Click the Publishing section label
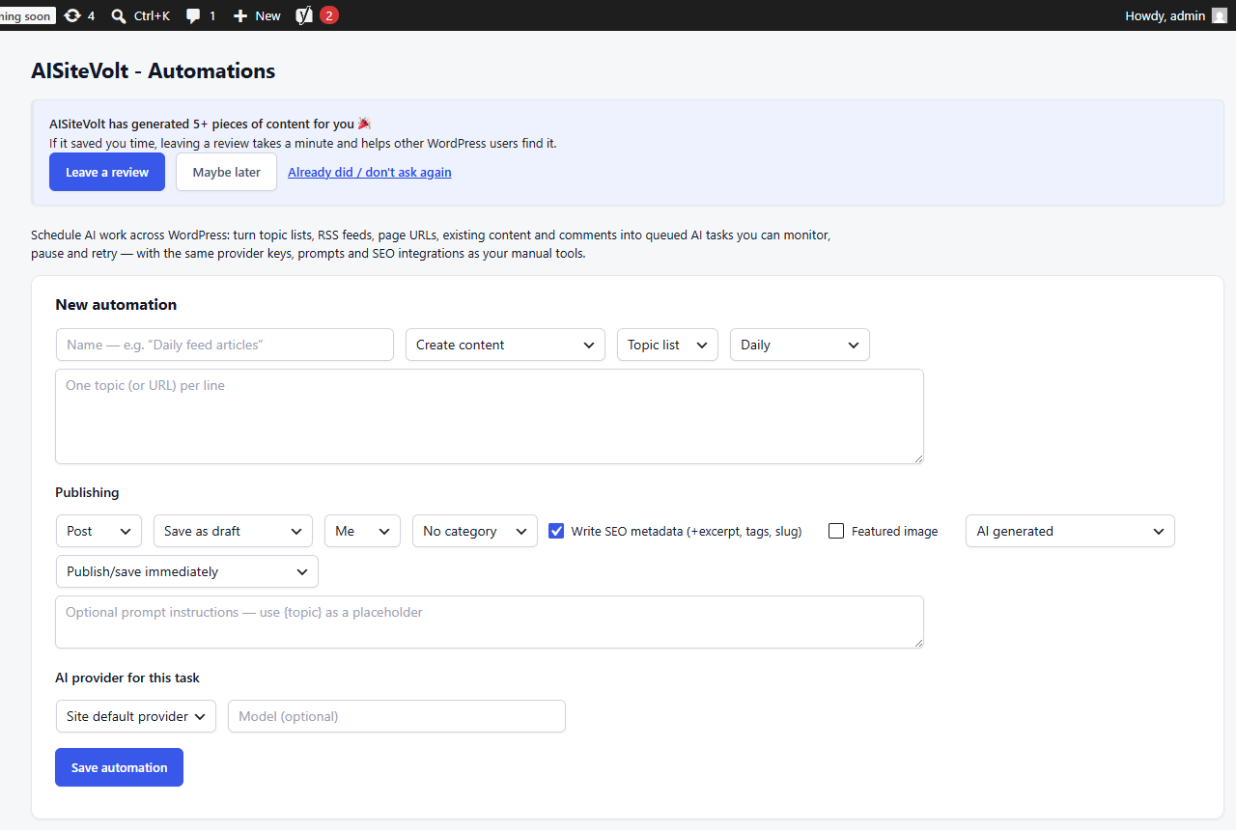 pyautogui.click(x=87, y=492)
